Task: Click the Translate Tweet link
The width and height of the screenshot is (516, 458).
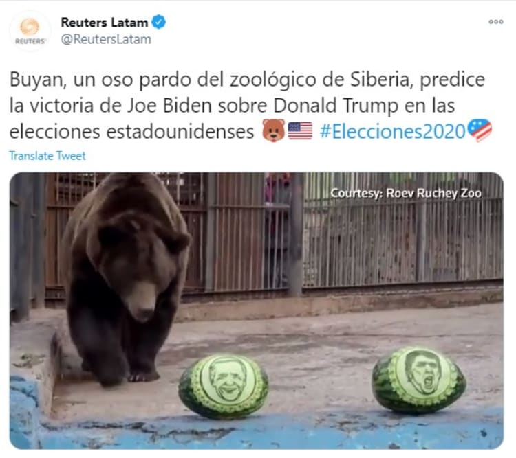Action: (47, 155)
